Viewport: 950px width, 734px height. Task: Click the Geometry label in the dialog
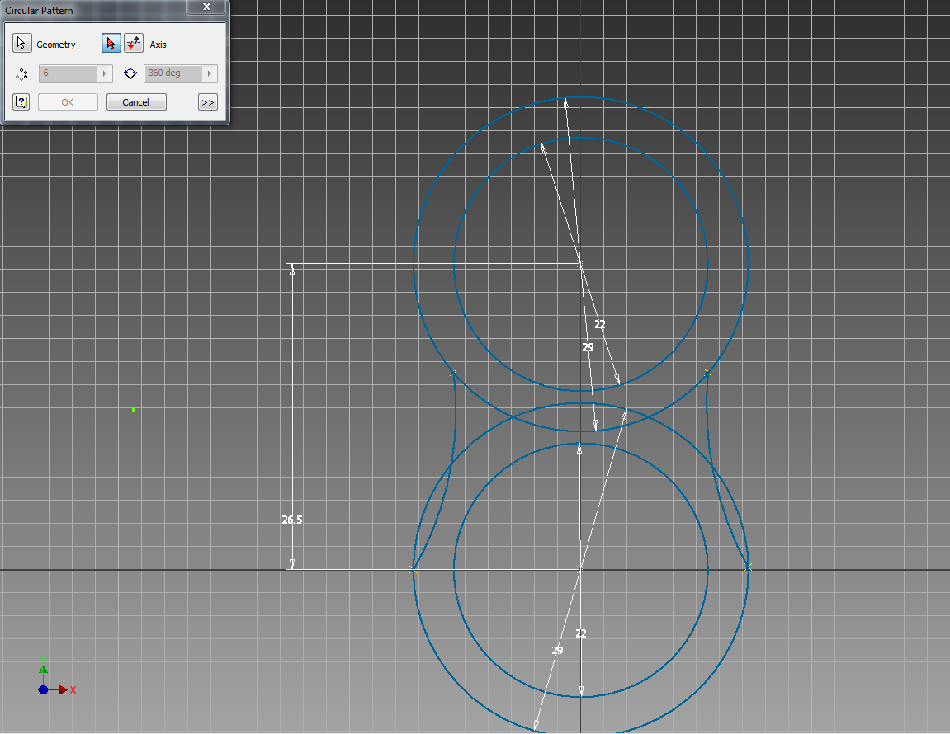tap(56, 45)
